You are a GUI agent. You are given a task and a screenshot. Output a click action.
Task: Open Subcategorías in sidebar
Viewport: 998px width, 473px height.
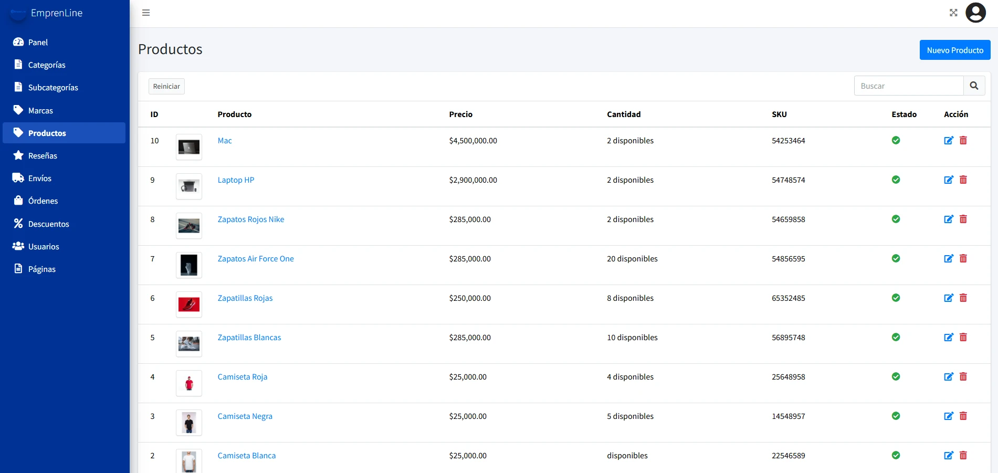pos(64,87)
